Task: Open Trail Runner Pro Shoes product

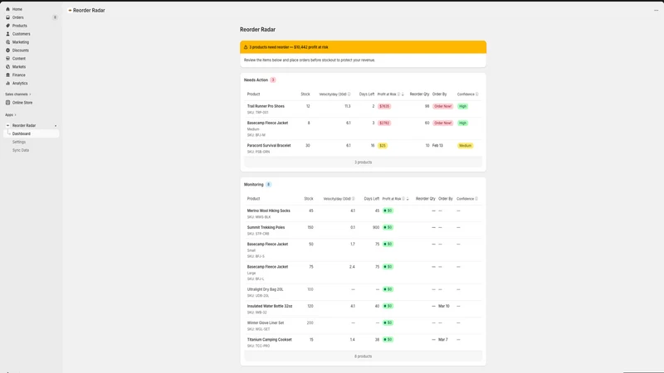Action: (x=266, y=106)
